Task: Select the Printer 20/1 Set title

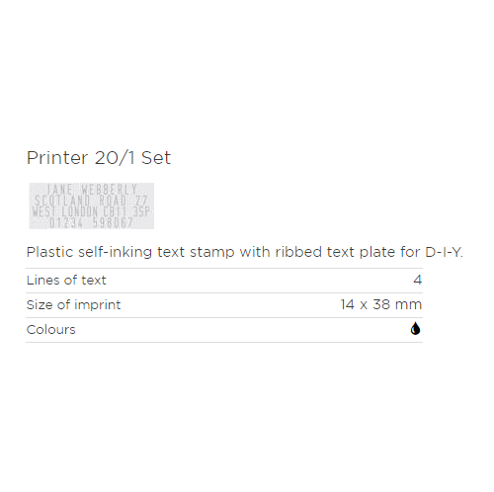Action: [x=99, y=157]
